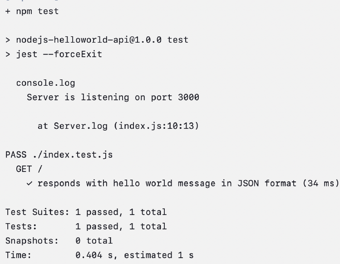Click the 'npm test' command text
The height and width of the screenshot is (264, 340).
37,11
